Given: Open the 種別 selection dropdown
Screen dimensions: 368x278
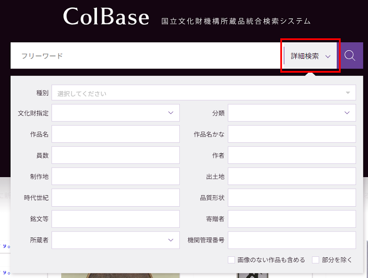Looking at the screenshot, I should [204, 93].
